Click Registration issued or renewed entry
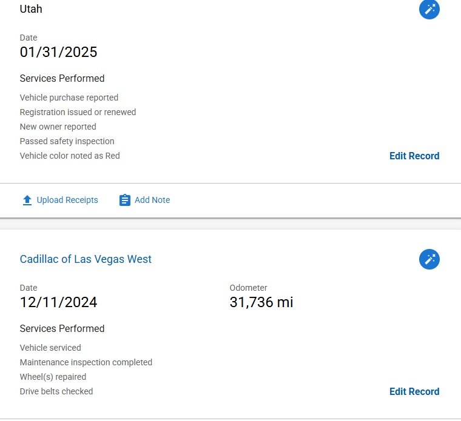This screenshot has width=461, height=421. coord(78,112)
